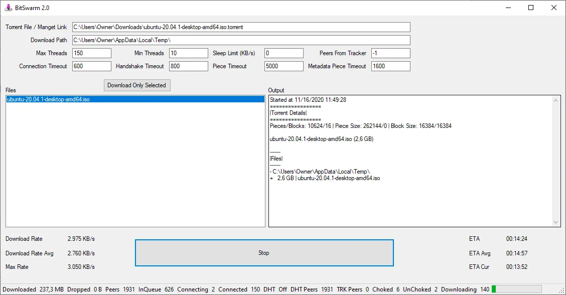
Task: Click the Output log scrollbar down arrow
Action: [556, 222]
